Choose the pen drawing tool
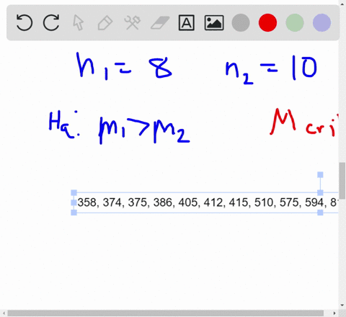Screen dimensions: 346x317 [105, 23]
